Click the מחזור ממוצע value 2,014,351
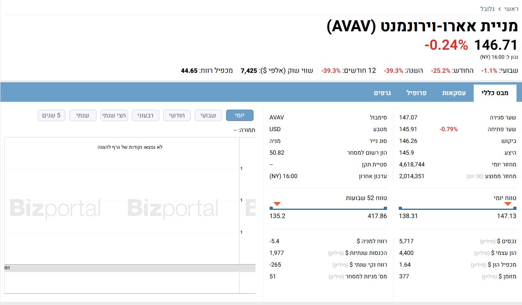The height and width of the screenshot is (305, 522). (x=412, y=176)
